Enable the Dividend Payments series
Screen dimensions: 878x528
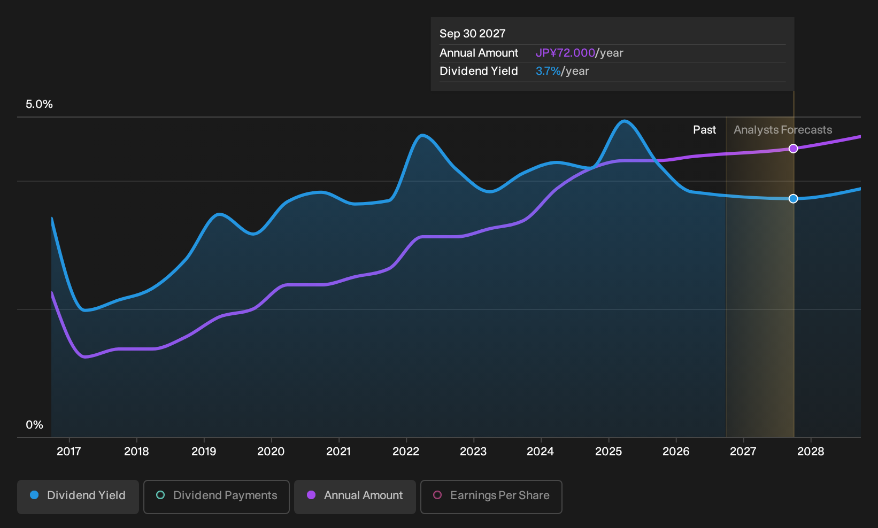pyautogui.click(x=217, y=497)
